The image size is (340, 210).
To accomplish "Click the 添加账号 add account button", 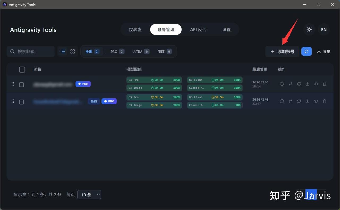I will click(282, 52).
